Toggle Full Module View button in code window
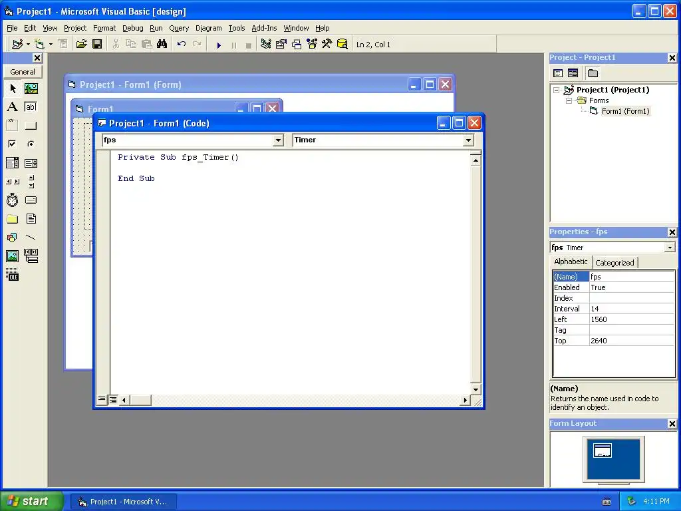681x511 pixels. click(x=113, y=399)
